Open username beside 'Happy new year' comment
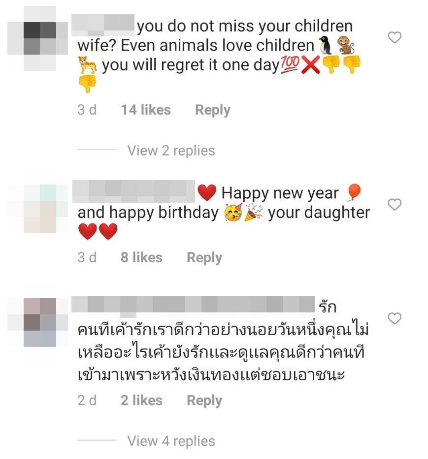 tap(133, 191)
